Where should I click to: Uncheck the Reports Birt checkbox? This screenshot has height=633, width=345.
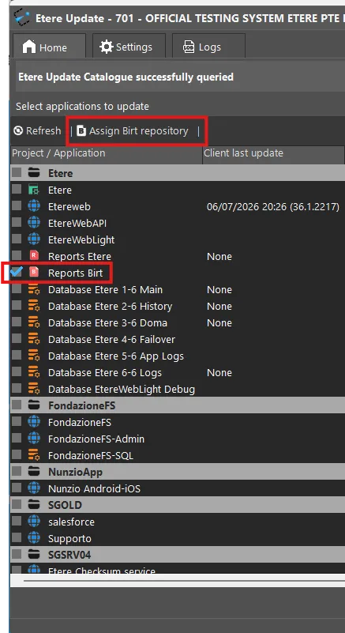[17, 272]
